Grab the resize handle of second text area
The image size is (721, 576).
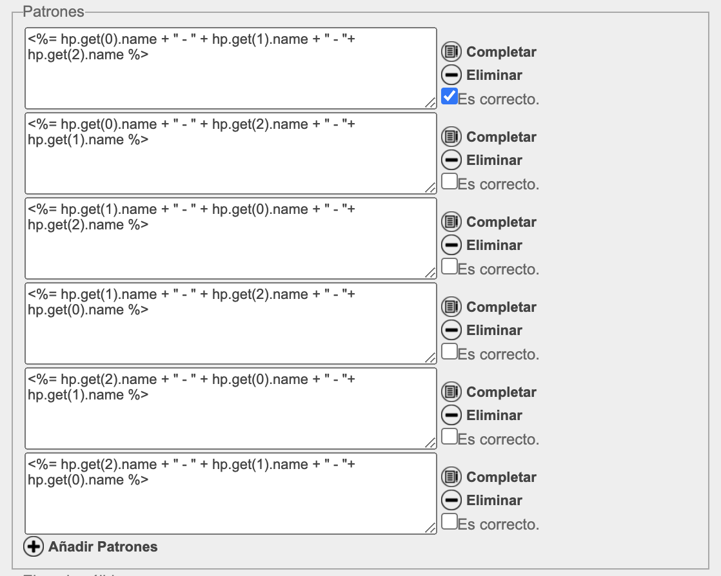click(431, 187)
